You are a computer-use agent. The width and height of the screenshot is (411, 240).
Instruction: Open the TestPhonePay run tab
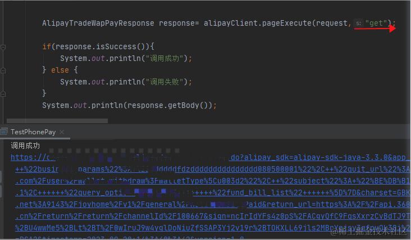(33, 132)
